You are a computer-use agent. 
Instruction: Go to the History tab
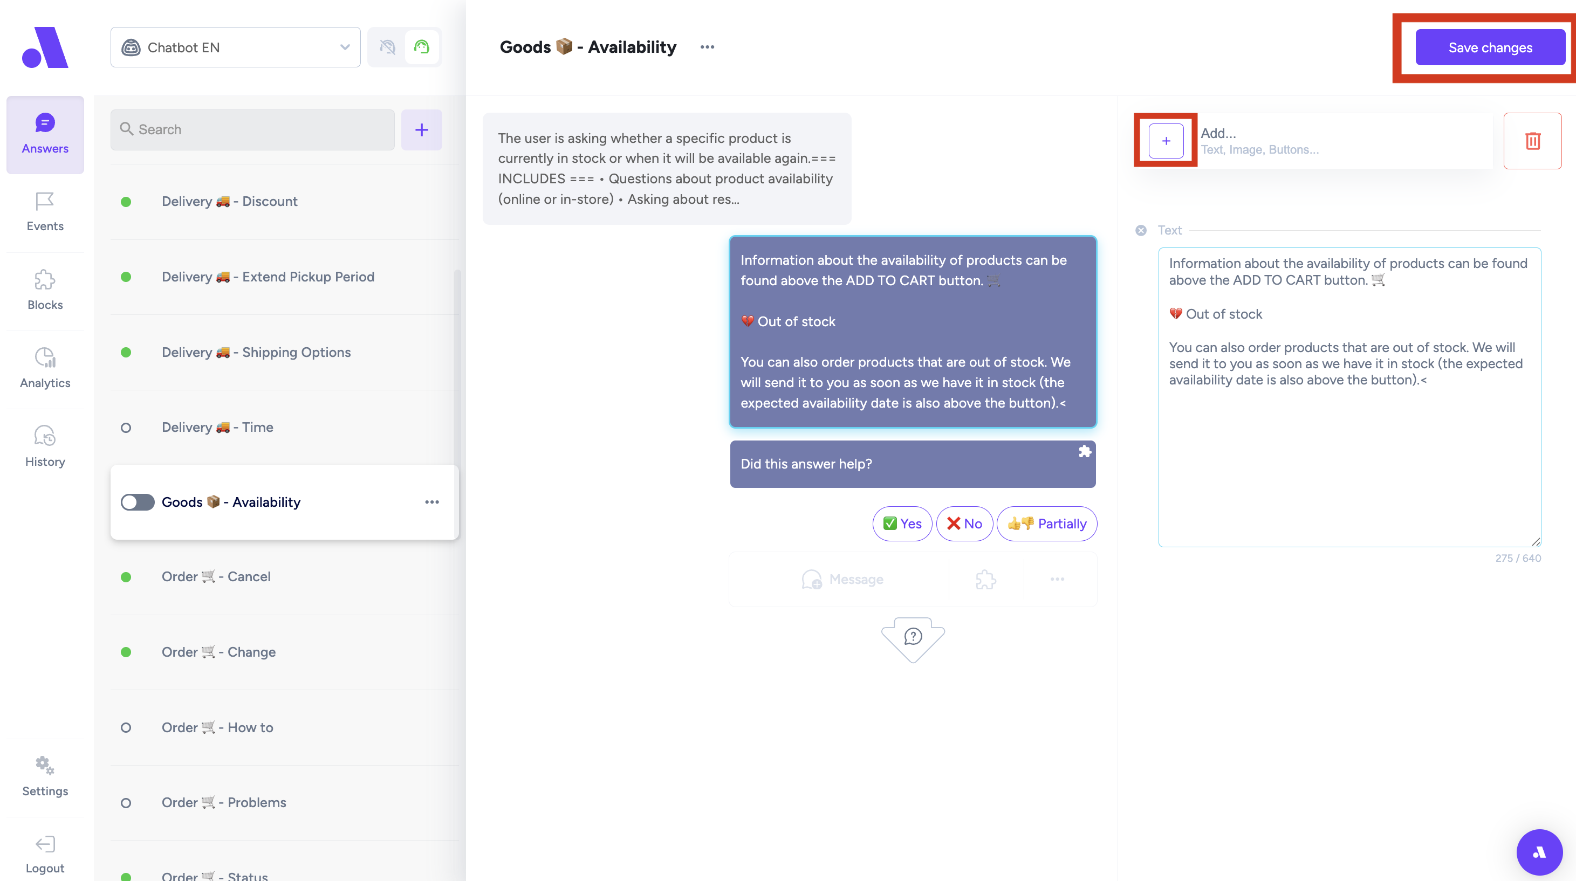45,446
